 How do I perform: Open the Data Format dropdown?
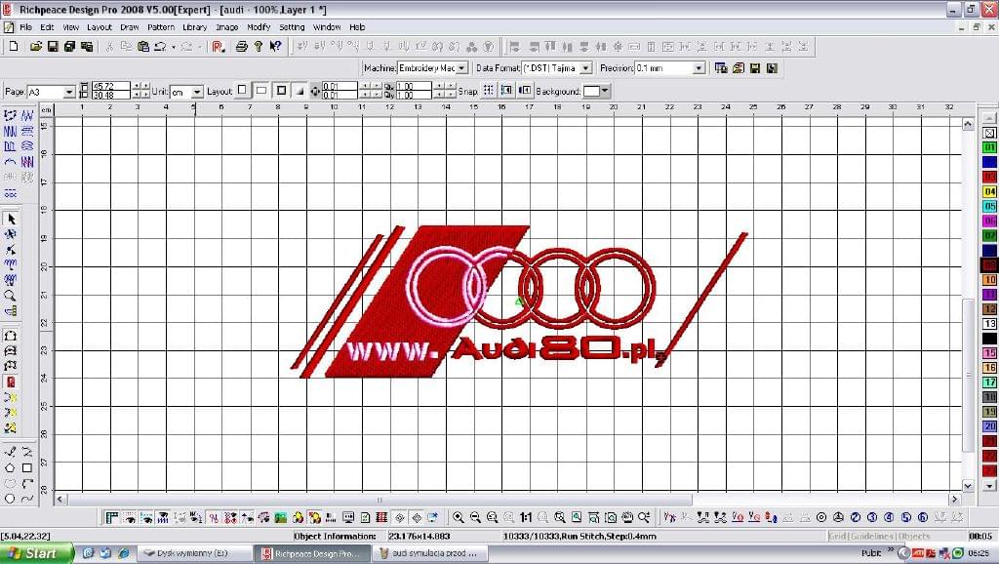point(586,68)
